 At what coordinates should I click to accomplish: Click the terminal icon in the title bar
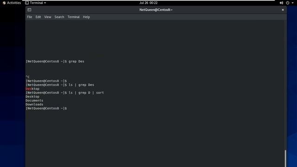tap(29, 10)
